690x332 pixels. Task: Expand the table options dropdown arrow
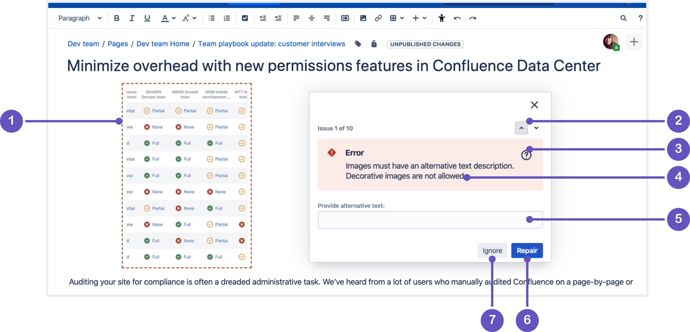click(x=402, y=18)
